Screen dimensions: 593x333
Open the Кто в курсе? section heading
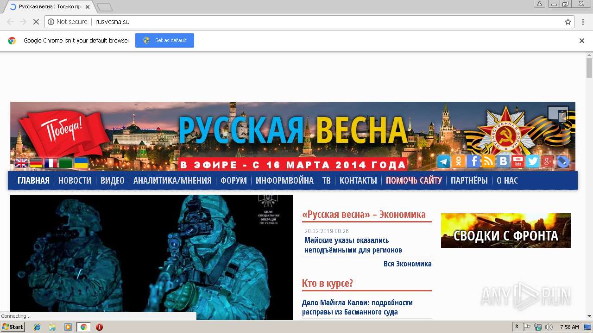(x=328, y=283)
